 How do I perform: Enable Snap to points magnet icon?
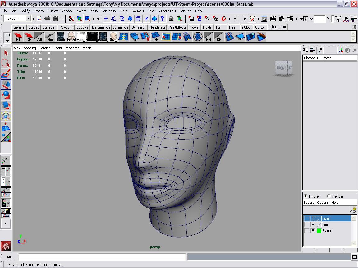(207, 19)
